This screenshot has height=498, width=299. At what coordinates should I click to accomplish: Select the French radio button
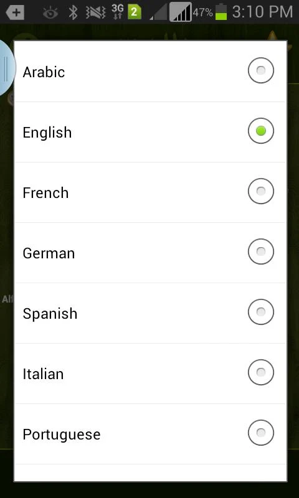[261, 191]
